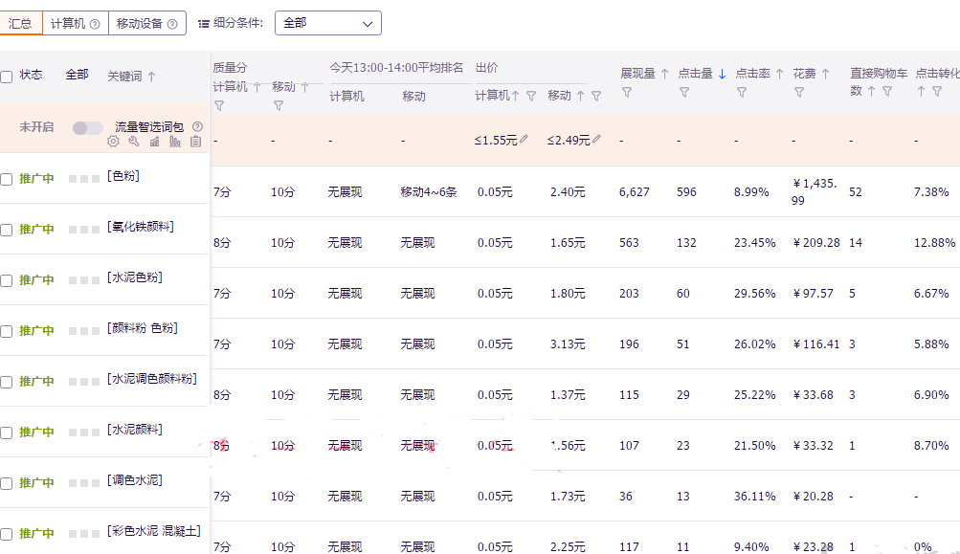Screen dimensions: 960x554
Task: Open the 细分条件 全部 dropdown
Action: point(328,23)
